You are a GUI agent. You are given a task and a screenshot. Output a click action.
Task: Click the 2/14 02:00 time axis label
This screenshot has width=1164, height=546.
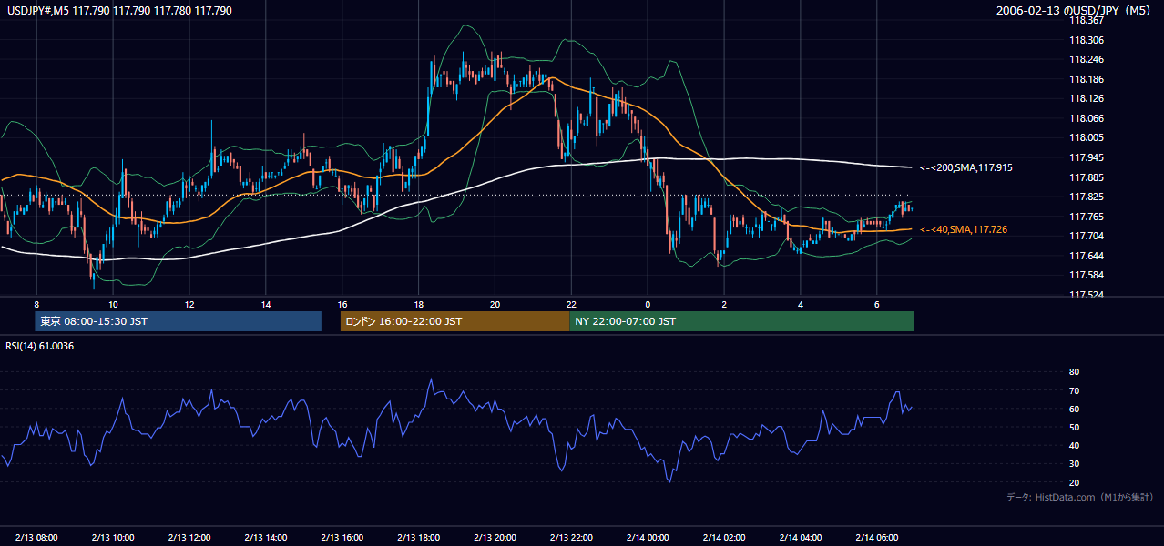click(724, 537)
